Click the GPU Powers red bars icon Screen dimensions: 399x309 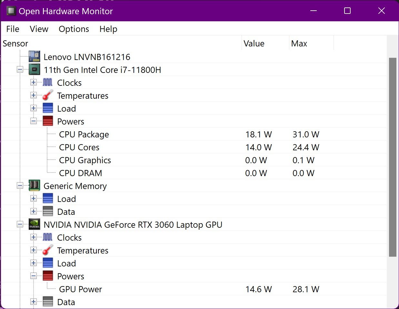pos(48,276)
